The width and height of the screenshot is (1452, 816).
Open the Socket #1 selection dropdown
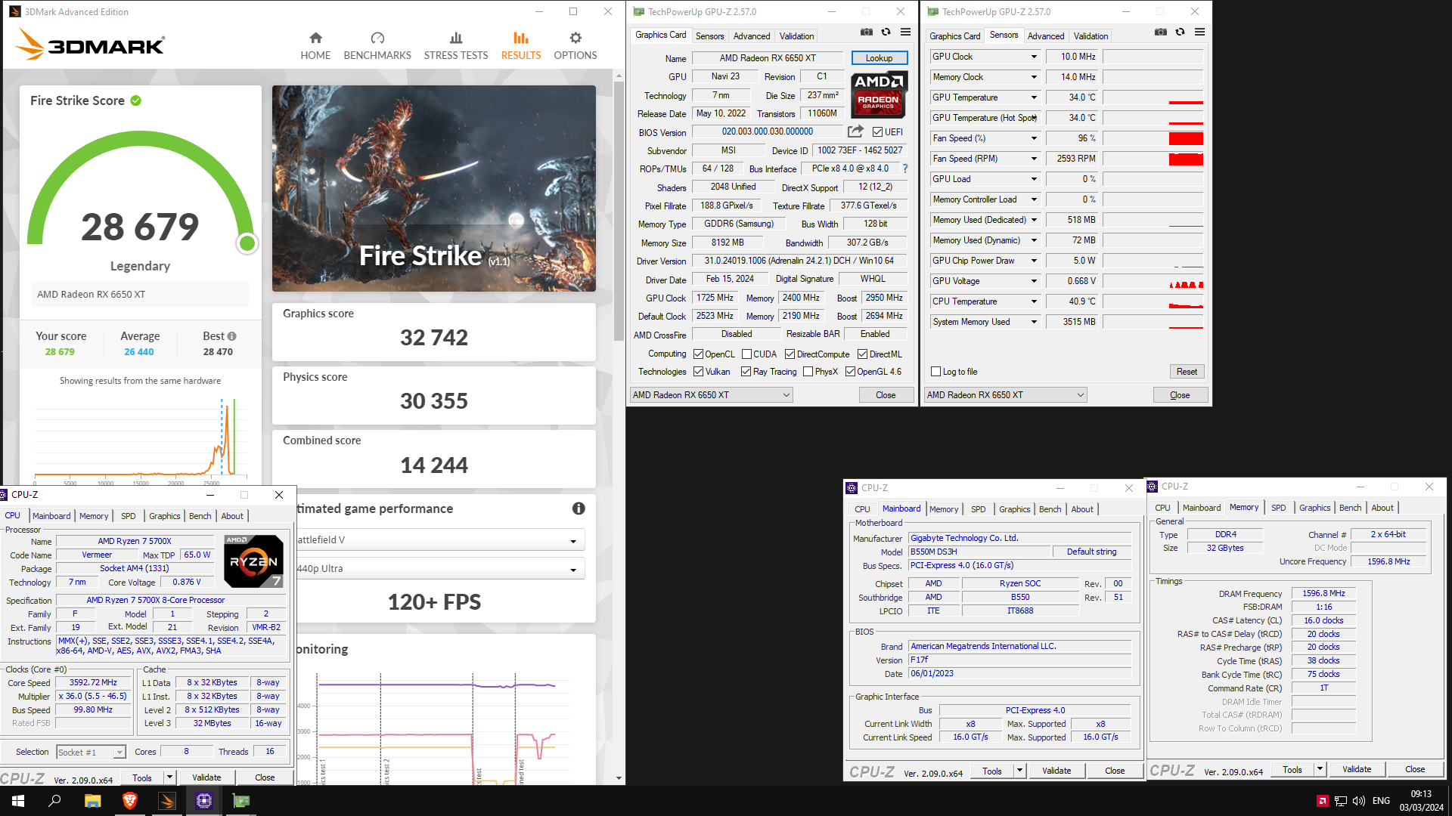91,753
